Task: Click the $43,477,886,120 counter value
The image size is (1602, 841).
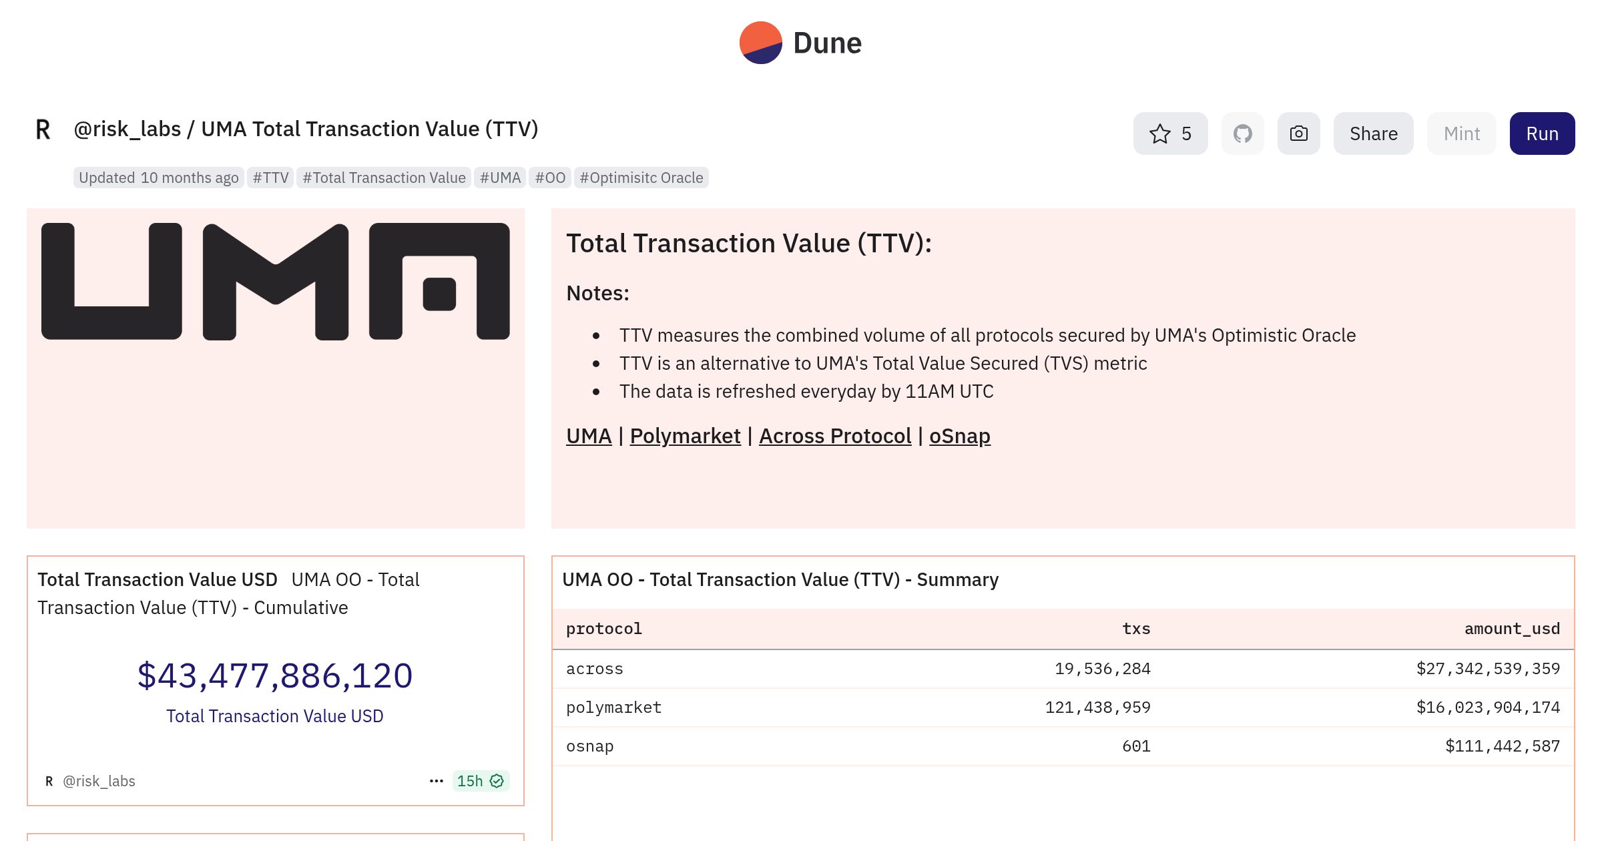Action: [x=275, y=675]
